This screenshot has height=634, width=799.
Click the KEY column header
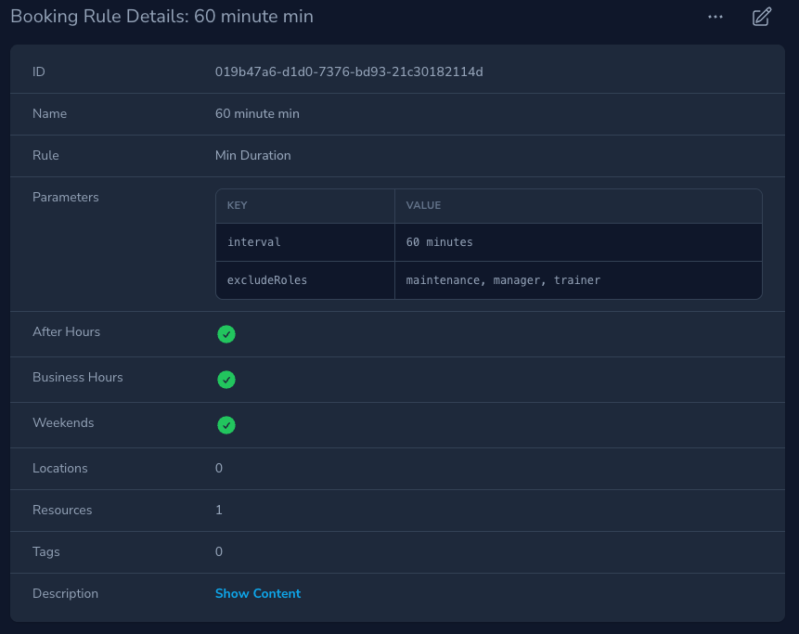point(305,205)
